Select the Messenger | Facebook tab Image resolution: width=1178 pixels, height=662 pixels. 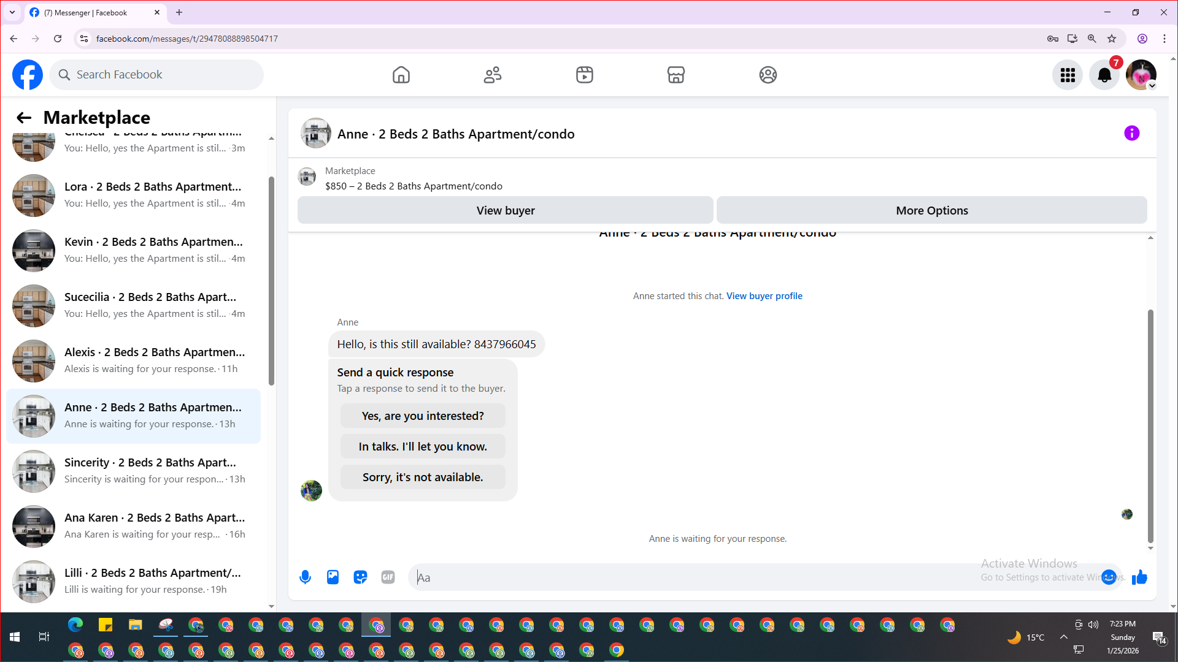95,13
